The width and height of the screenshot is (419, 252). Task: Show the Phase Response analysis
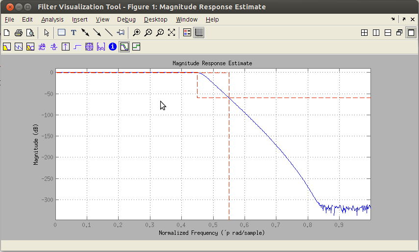coord(19,47)
